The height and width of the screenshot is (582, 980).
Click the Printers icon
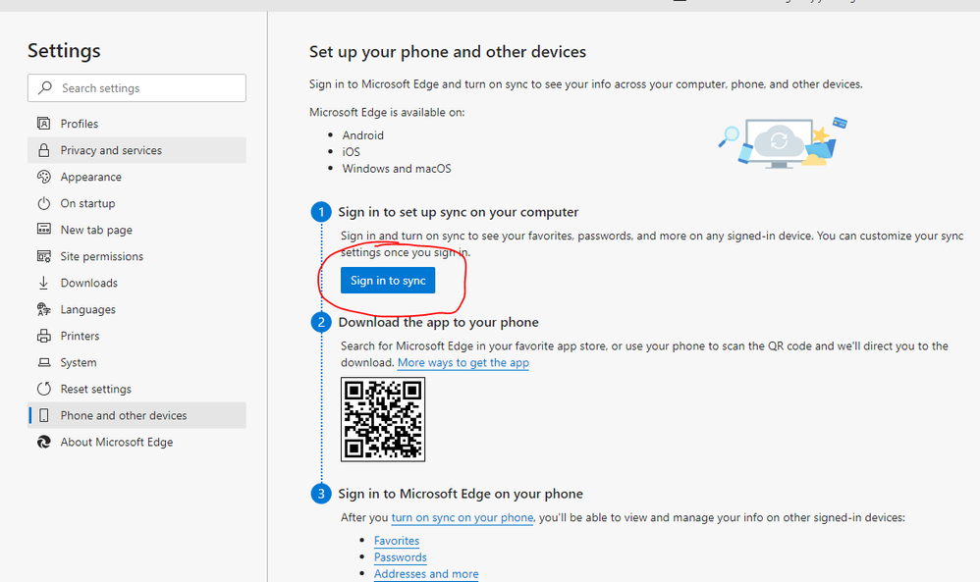click(44, 336)
